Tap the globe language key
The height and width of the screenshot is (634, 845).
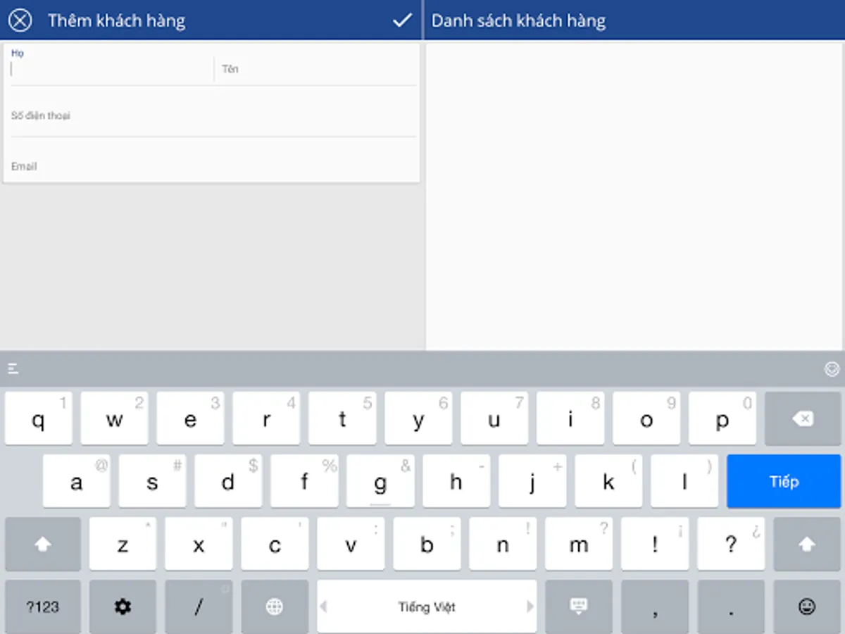point(275,607)
